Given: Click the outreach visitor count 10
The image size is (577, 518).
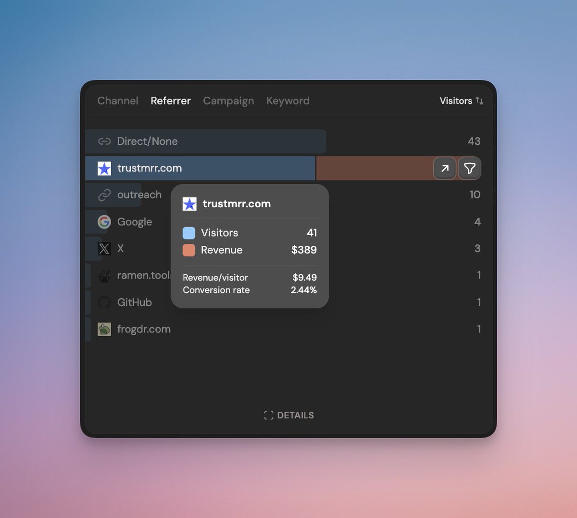Looking at the screenshot, I should point(475,194).
